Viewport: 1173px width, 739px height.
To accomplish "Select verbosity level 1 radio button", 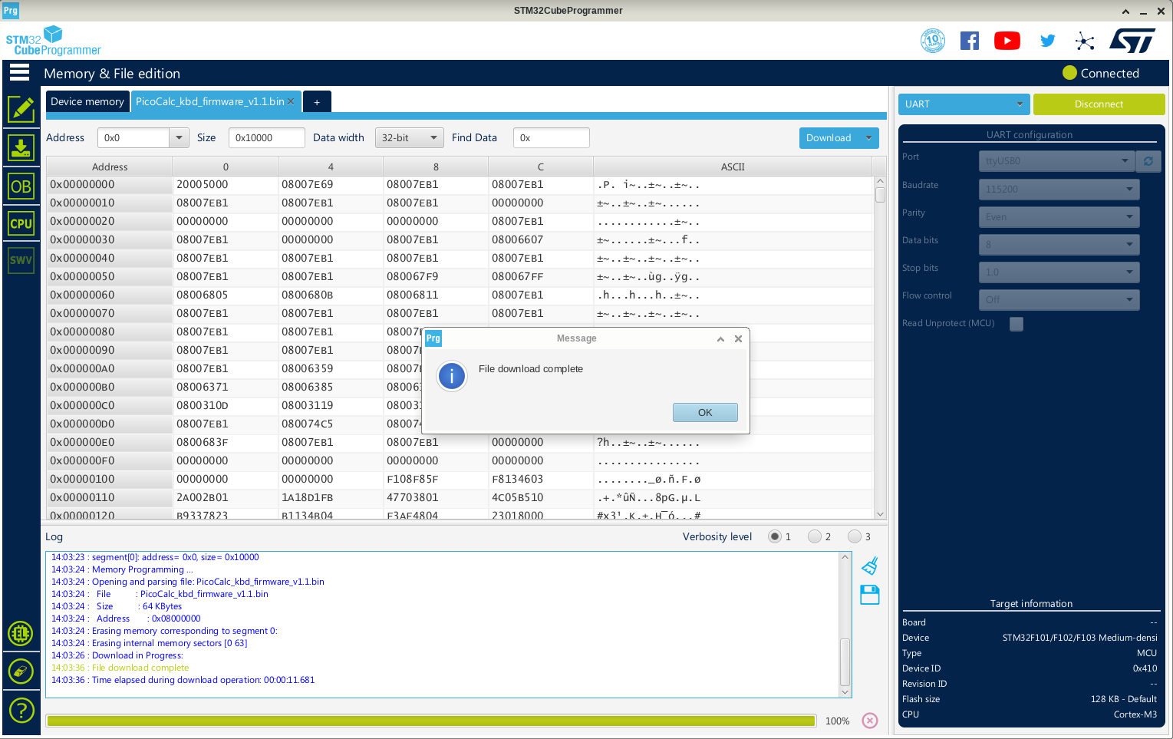I will [775, 536].
